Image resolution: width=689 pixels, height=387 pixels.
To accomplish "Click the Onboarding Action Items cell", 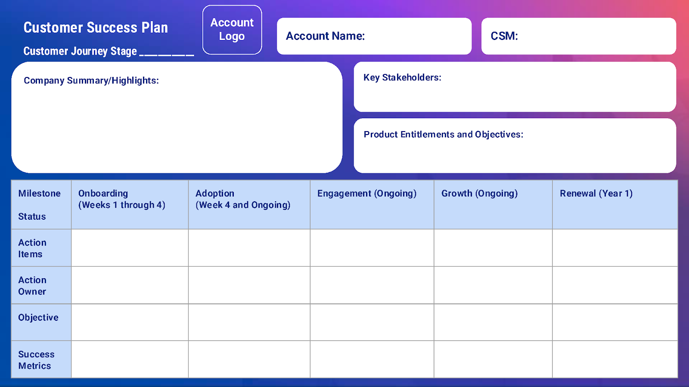I will coord(130,248).
